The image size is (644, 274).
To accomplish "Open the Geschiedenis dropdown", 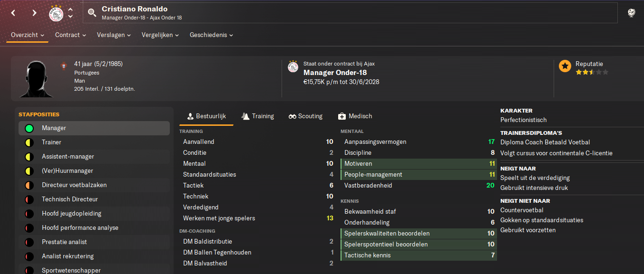I will 211,35.
